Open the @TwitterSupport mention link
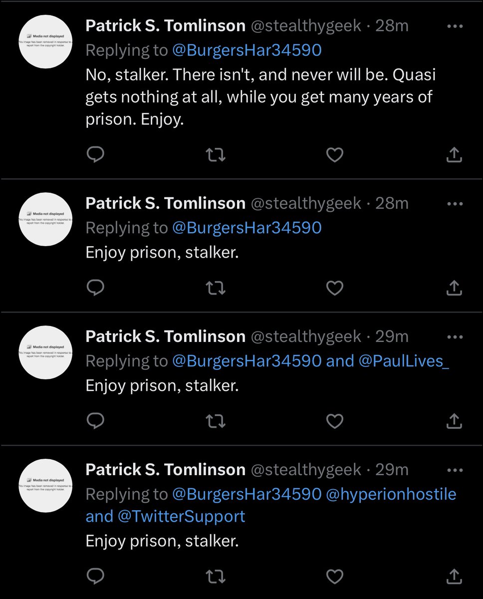This screenshot has width=483, height=599. point(182,516)
